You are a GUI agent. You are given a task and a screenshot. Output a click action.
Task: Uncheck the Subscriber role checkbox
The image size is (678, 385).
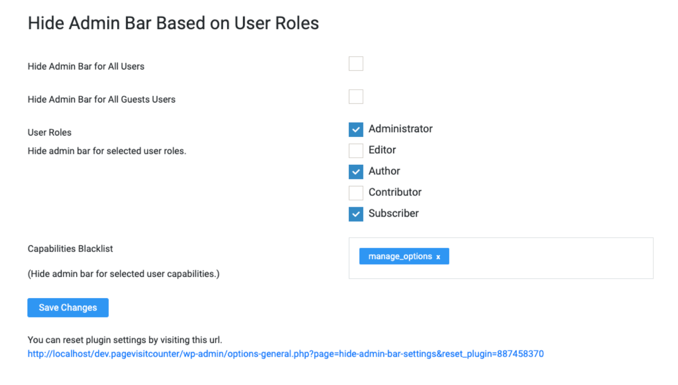pos(356,214)
